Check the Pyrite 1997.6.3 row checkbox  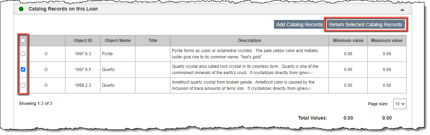pos(23,54)
